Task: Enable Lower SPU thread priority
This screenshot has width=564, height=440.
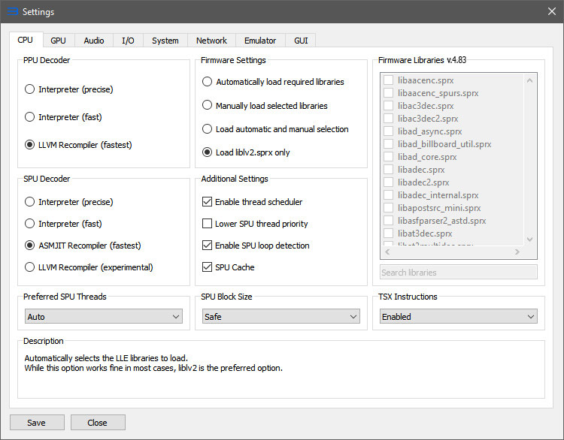Action: [255, 224]
